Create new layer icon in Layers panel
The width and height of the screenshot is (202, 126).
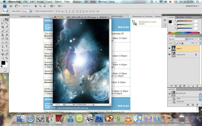coord(193,86)
